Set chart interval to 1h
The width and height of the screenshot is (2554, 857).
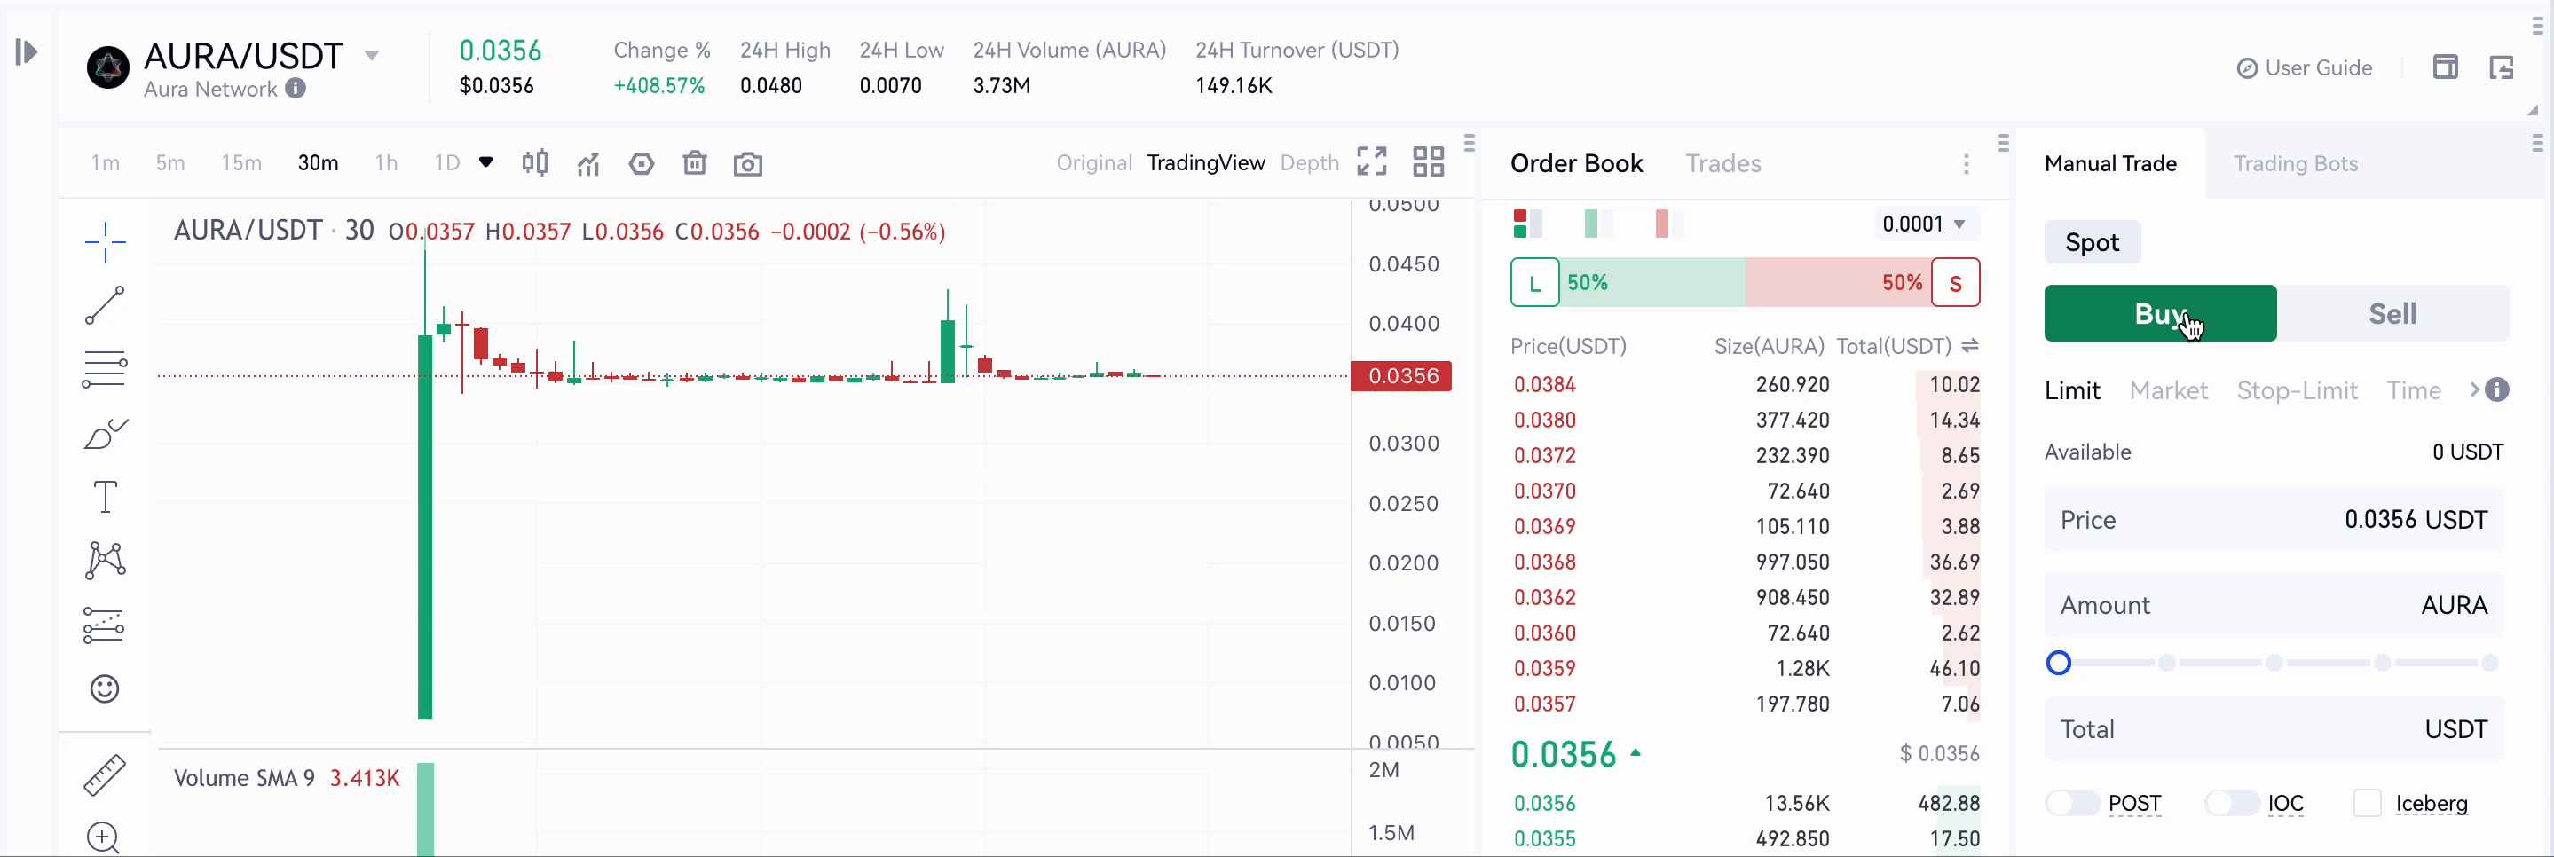387,162
